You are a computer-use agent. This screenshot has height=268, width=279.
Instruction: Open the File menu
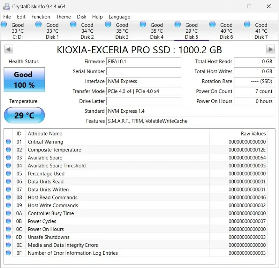coord(7,17)
